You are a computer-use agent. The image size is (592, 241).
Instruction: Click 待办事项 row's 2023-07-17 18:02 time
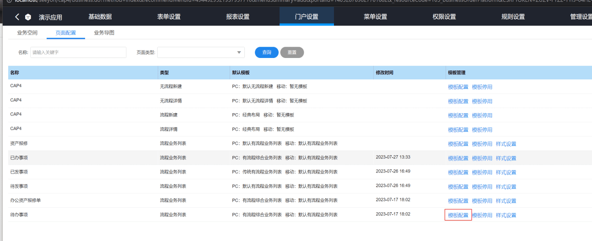(x=393, y=214)
